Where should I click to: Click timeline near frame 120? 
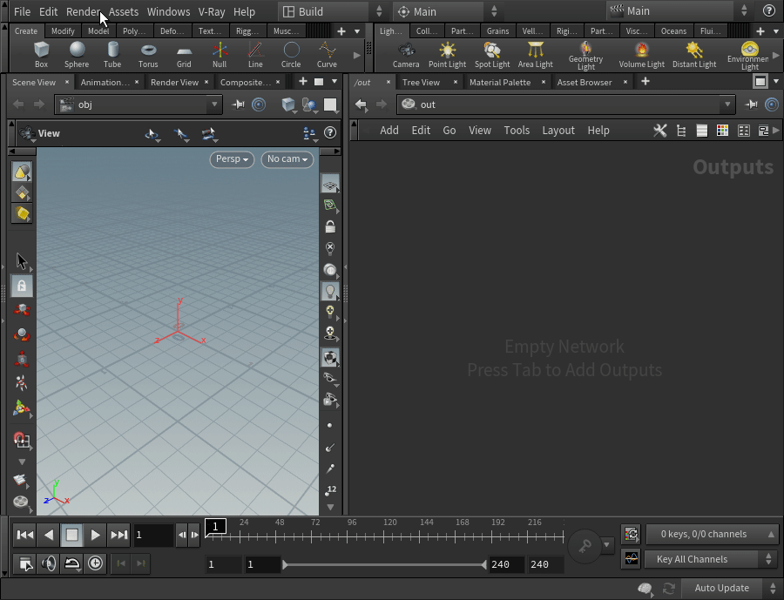[x=384, y=536]
